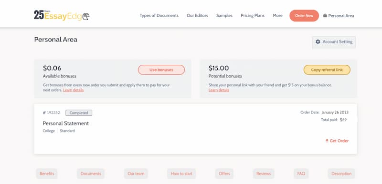Image resolution: width=382 pixels, height=184 pixels.
Task: Jump to the FAQ section tab
Action: (301, 174)
